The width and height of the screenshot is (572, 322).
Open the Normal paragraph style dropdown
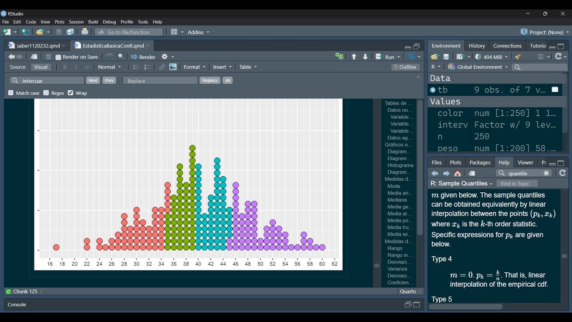tap(109, 67)
